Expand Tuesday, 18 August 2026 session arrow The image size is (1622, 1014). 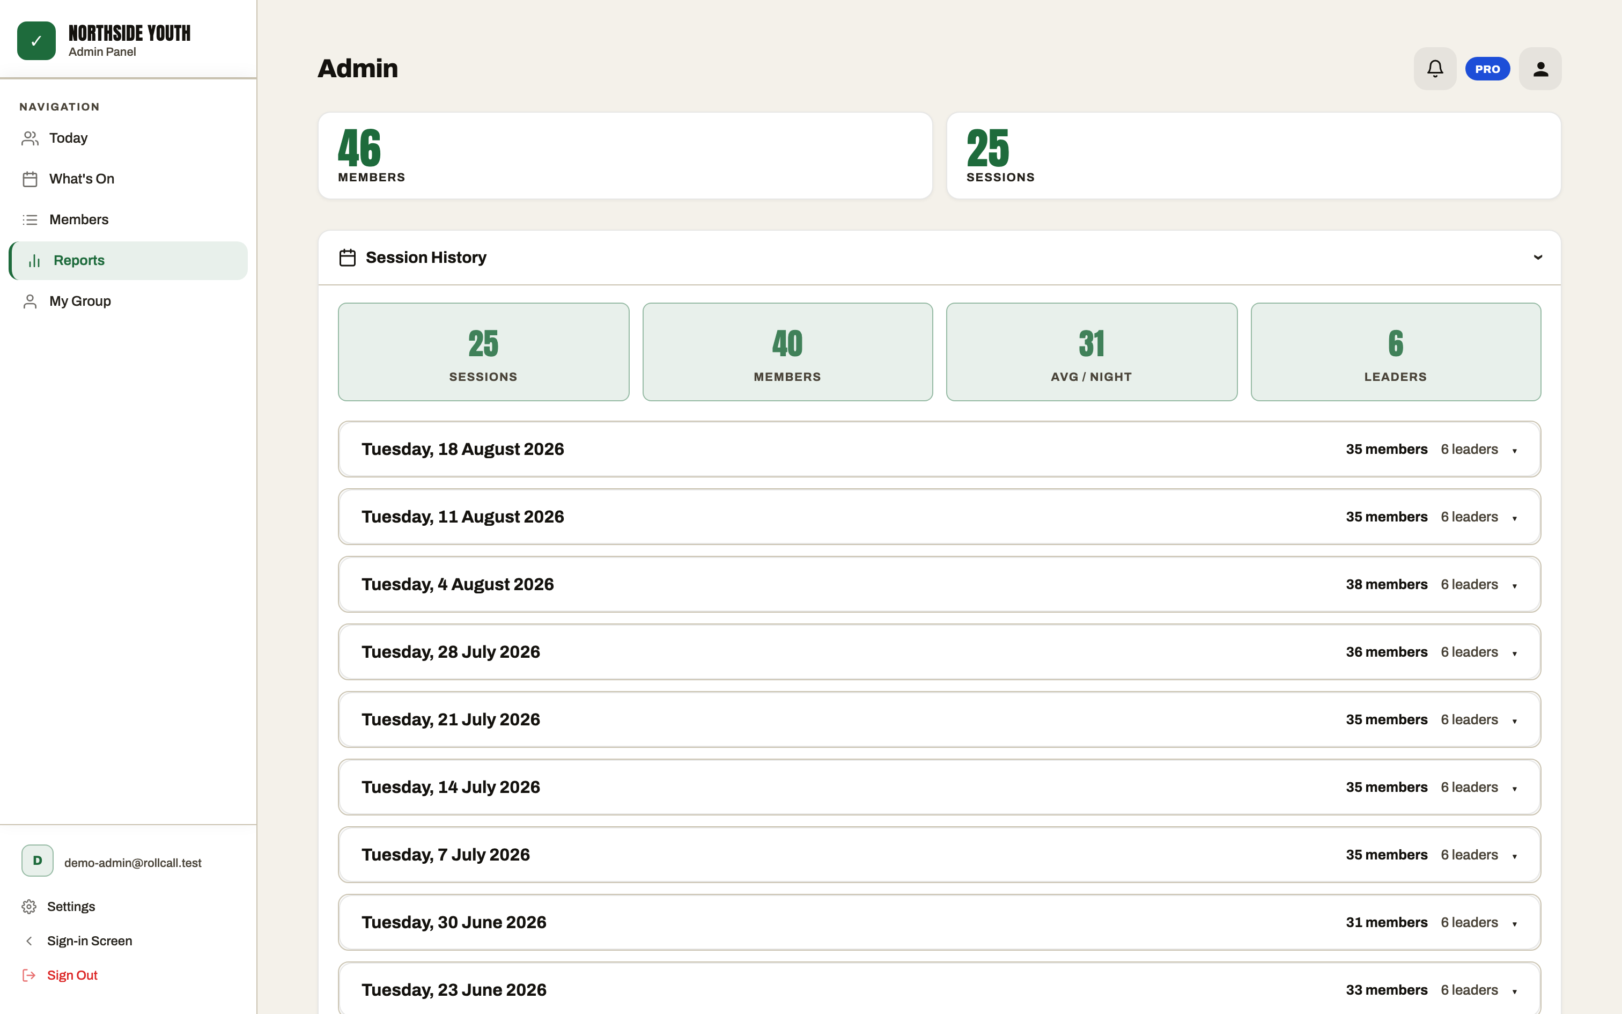coord(1514,451)
